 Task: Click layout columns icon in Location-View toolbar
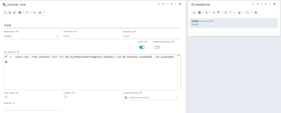20,13
